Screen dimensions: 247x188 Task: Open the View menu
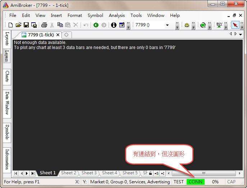[x=40, y=15]
